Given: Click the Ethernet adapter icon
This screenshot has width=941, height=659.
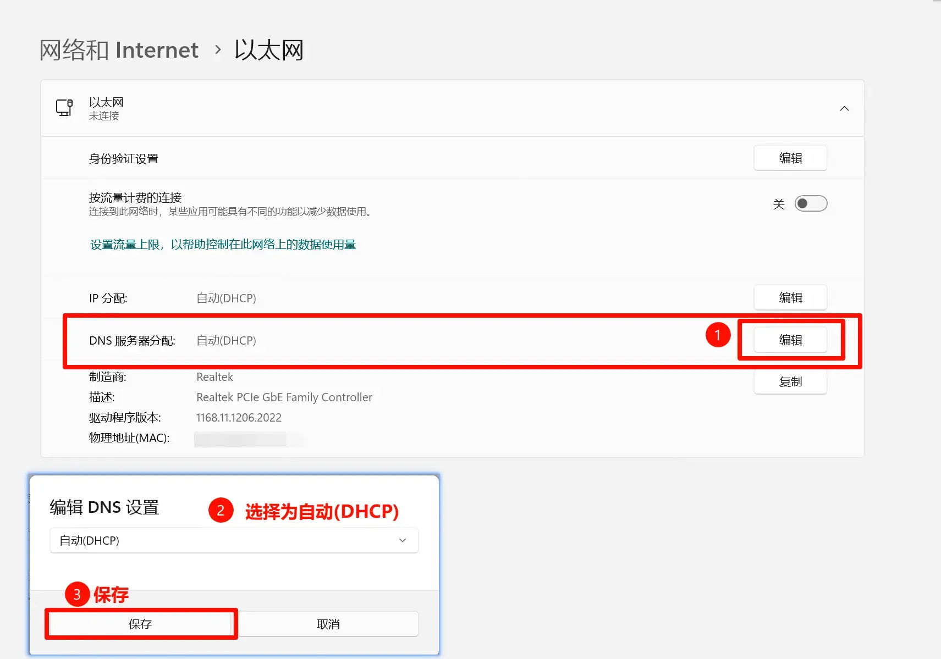Looking at the screenshot, I should point(64,107).
